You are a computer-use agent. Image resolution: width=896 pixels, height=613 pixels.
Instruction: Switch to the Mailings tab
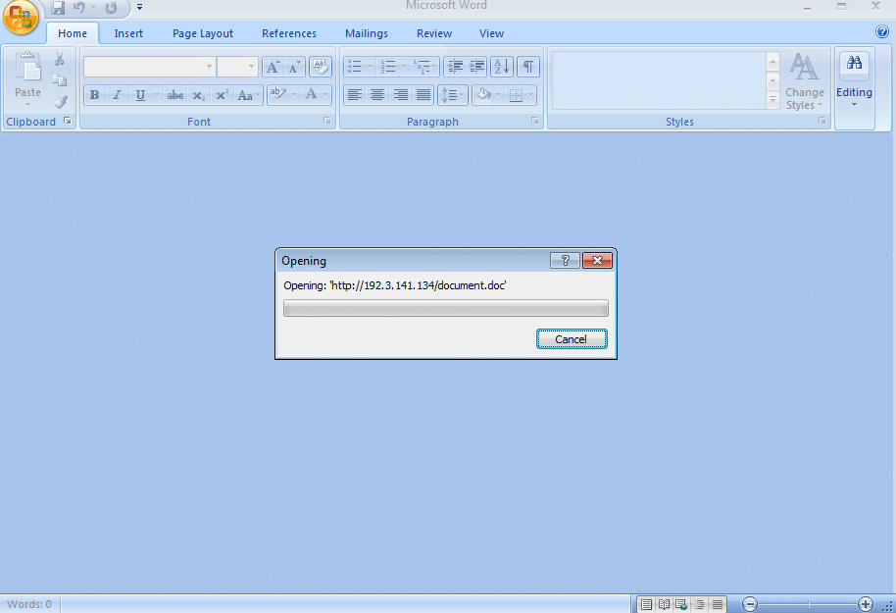367,33
